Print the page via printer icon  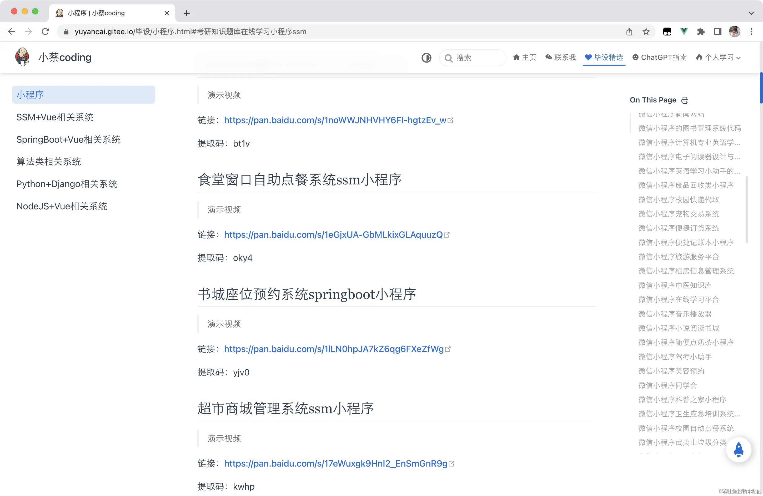coord(685,100)
